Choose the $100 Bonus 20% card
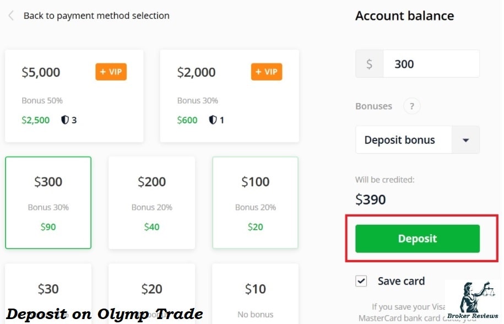 (x=255, y=203)
